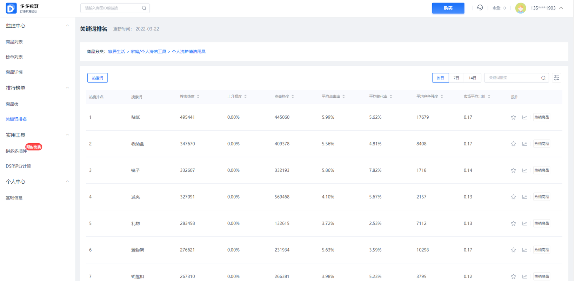View trend chart for 钥匙扣 keyword
This screenshot has height=281, width=574.
pyautogui.click(x=525, y=276)
